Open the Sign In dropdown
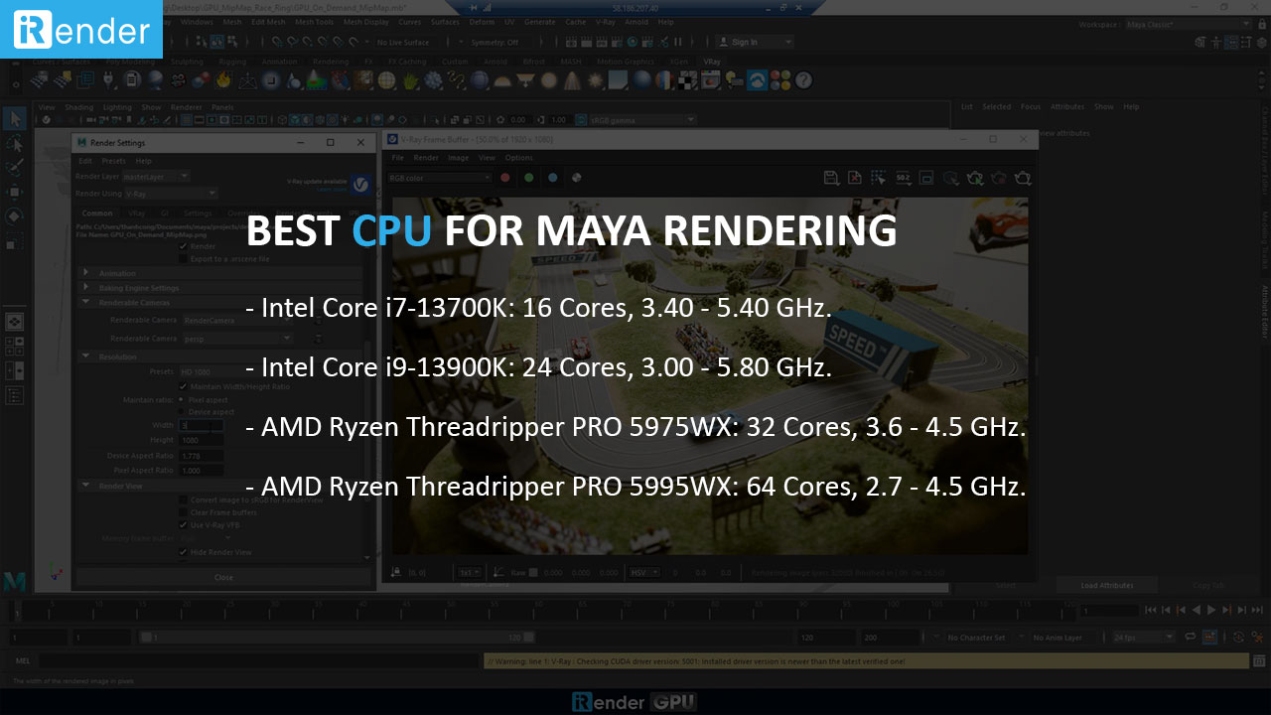This screenshot has width=1271, height=715. coord(756,42)
